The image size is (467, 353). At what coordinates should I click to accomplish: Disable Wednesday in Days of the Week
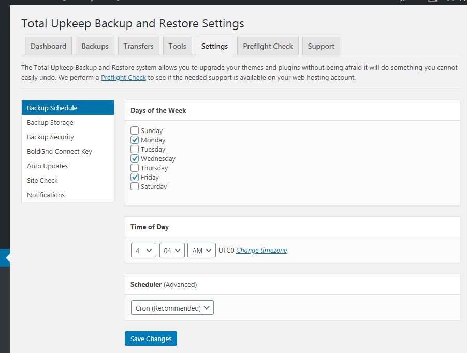135,159
